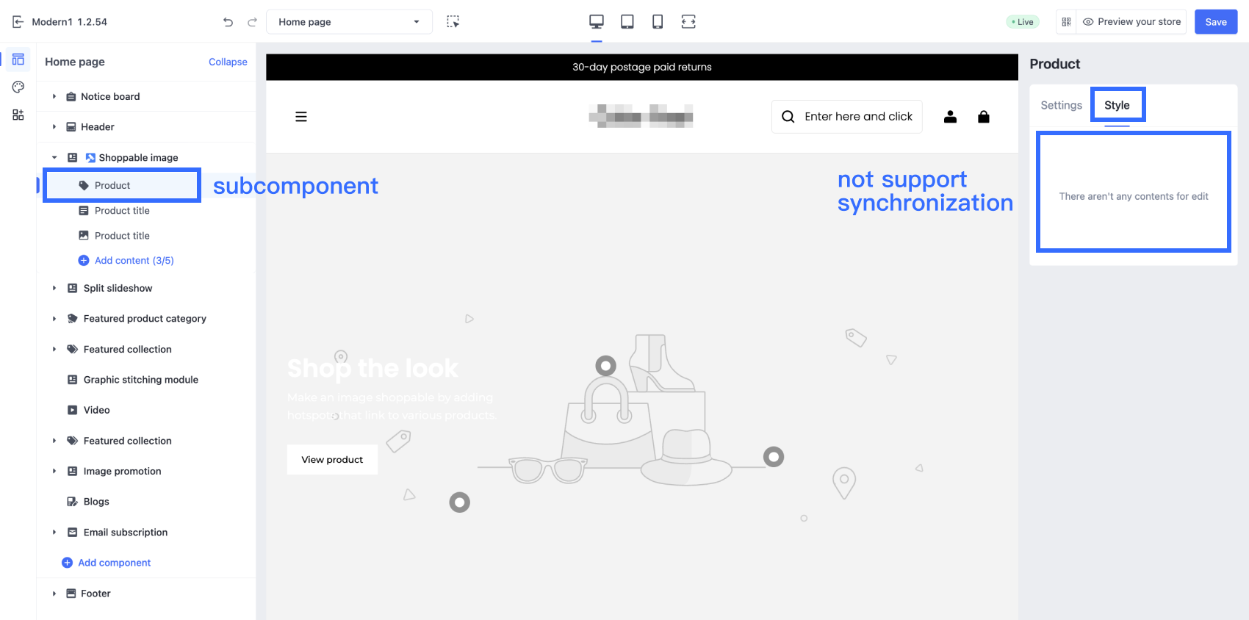
Task: Select the Video section row
Action: (97, 411)
